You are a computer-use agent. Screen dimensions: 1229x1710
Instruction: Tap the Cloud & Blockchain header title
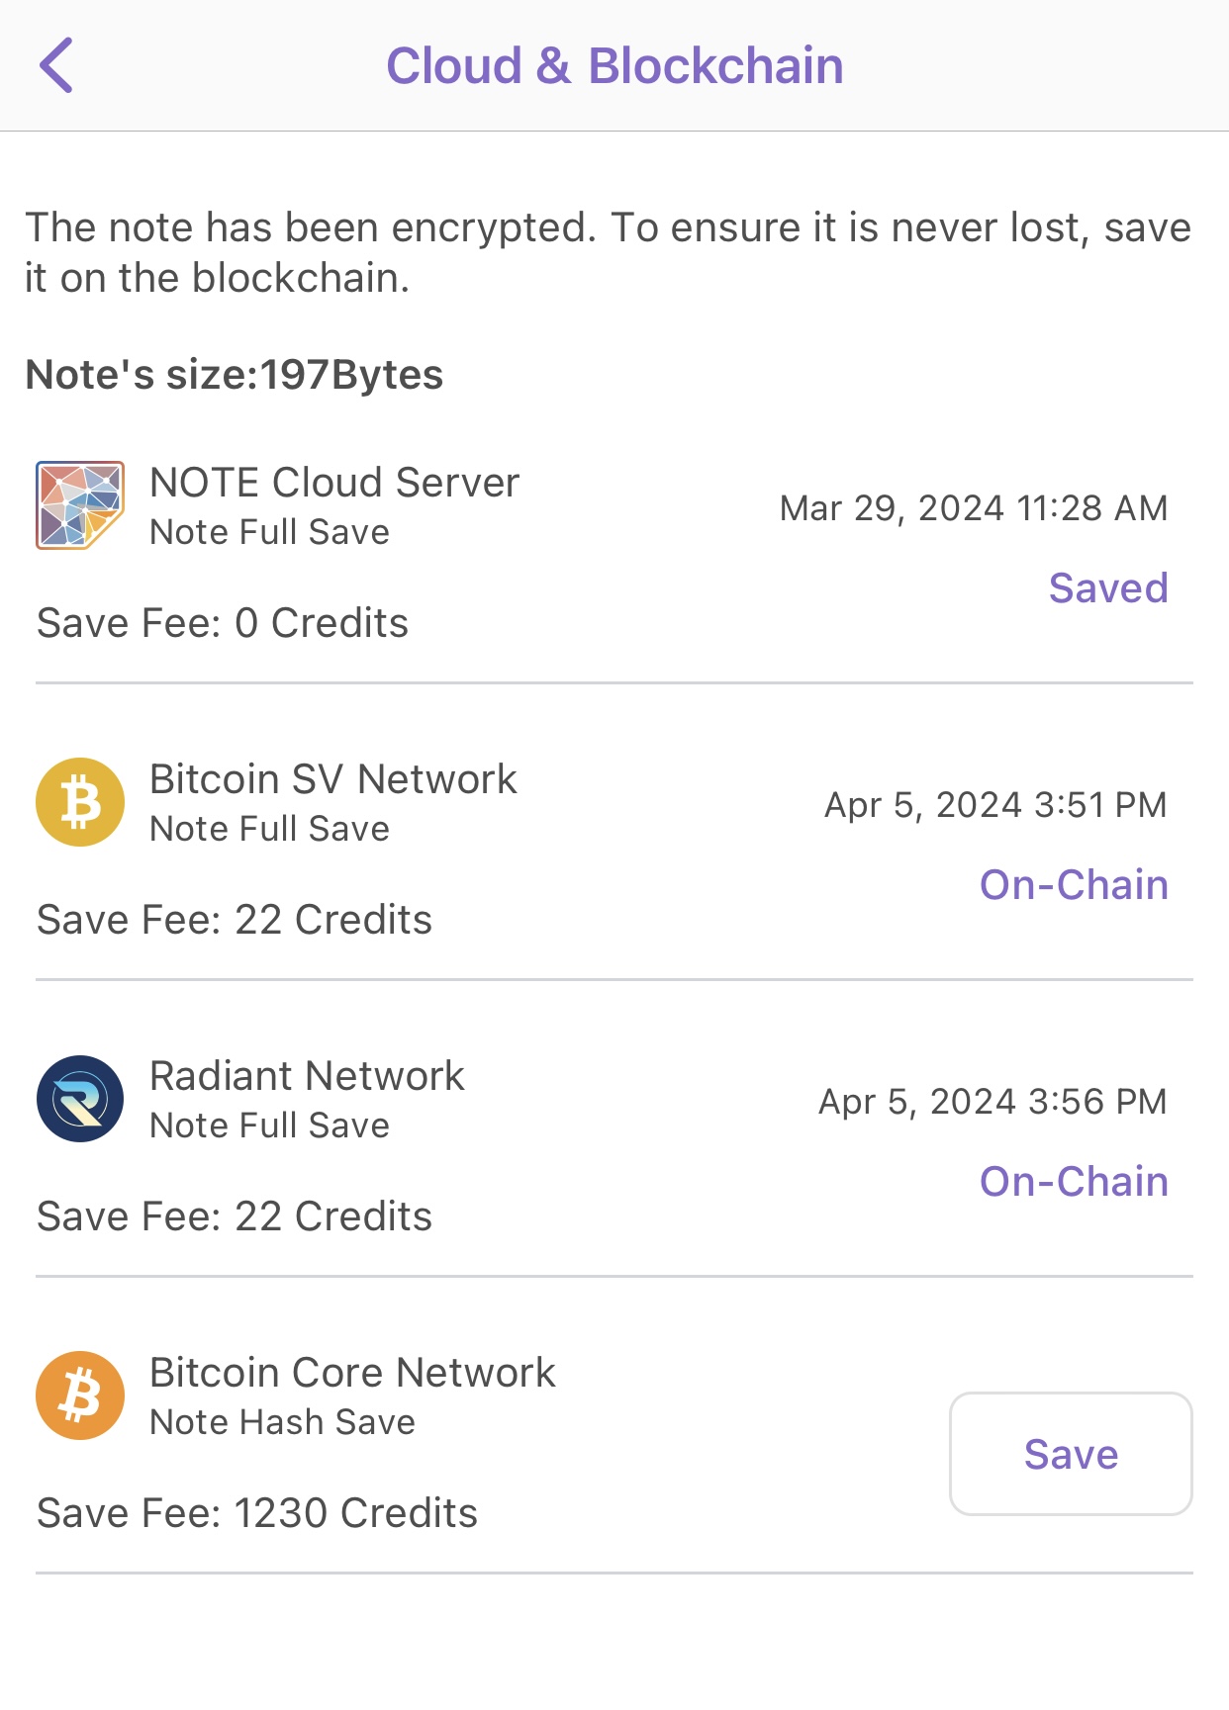tap(614, 66)
